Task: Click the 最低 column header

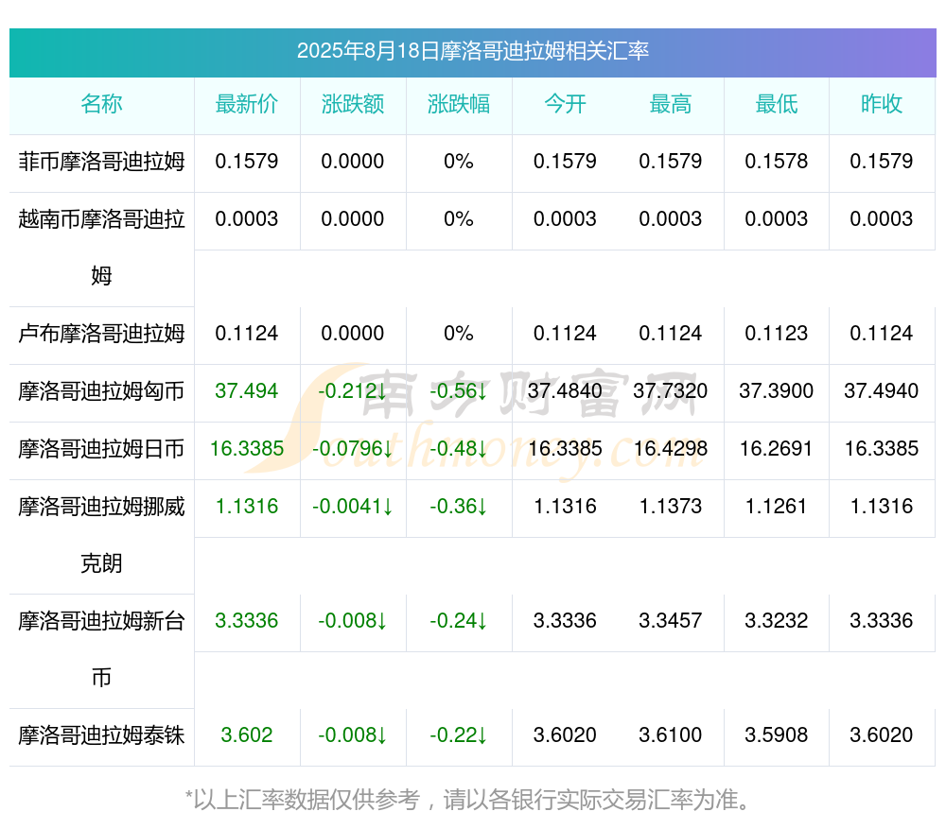Action: coord(777,104)
